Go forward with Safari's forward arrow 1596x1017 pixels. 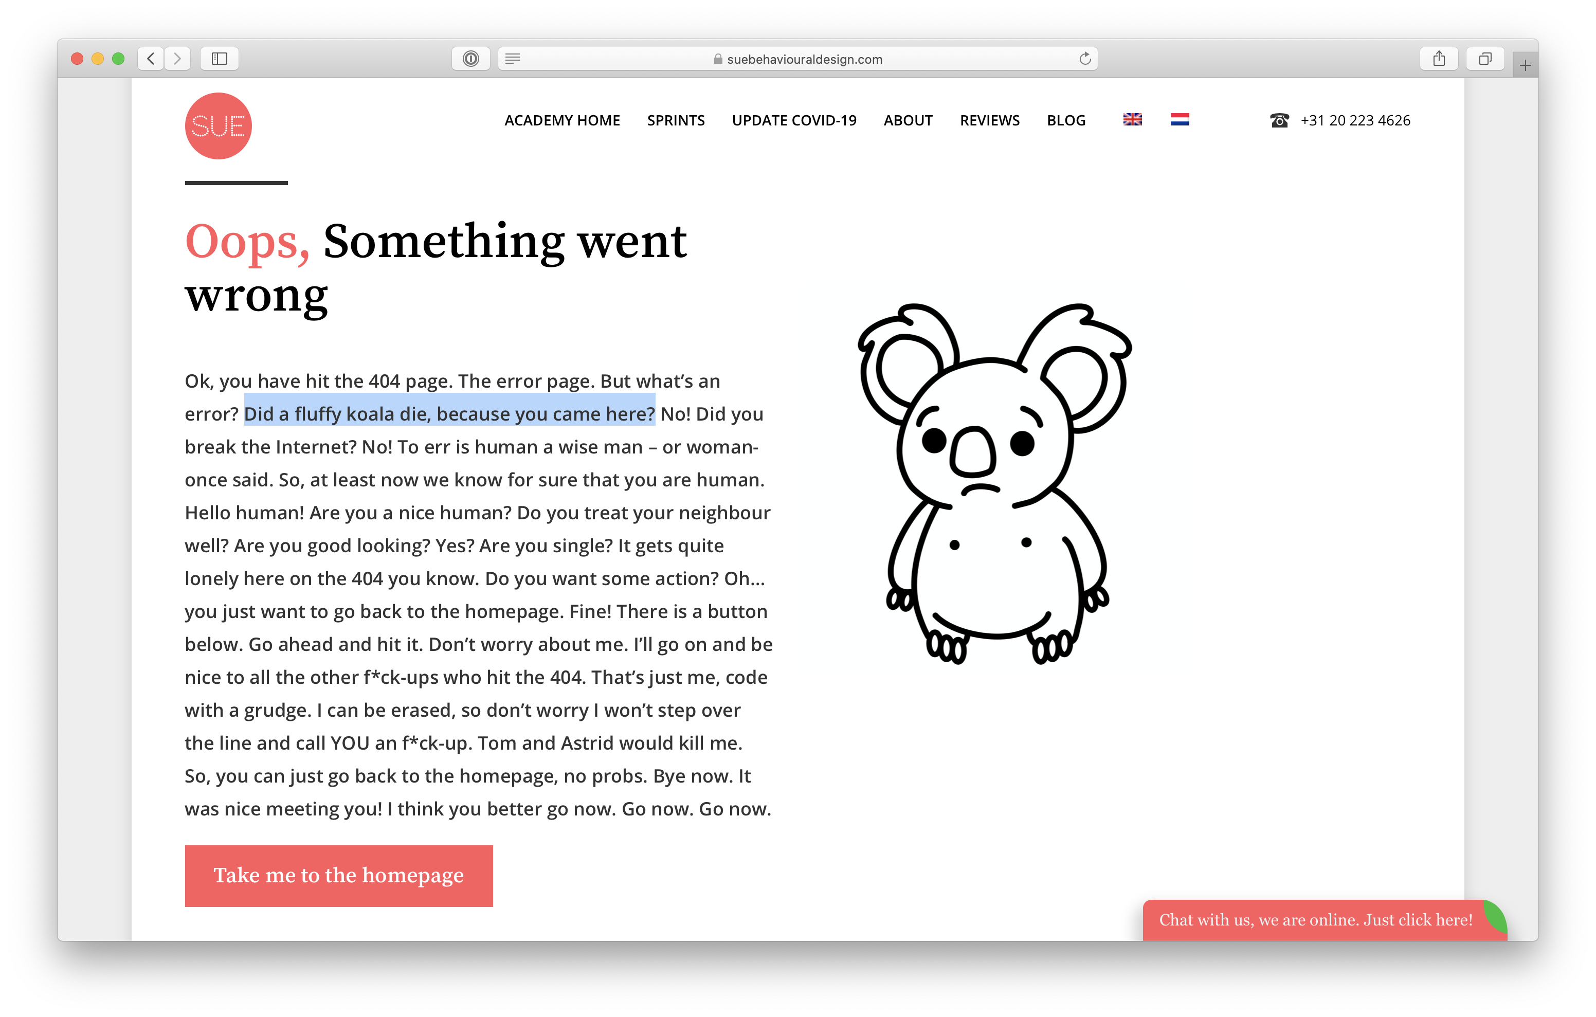(x=177, y=59)
